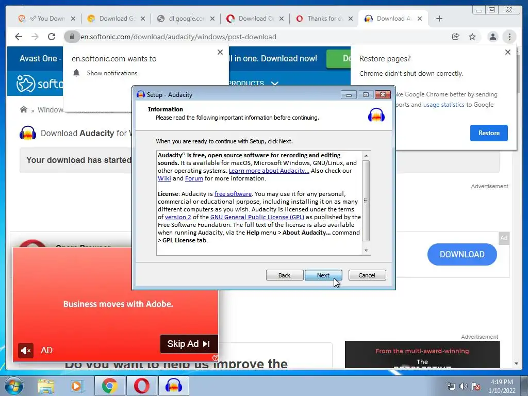This screenshot has width=528, height=396.
Task: Close the dl.google.com tab
Action: pos(212,19)
